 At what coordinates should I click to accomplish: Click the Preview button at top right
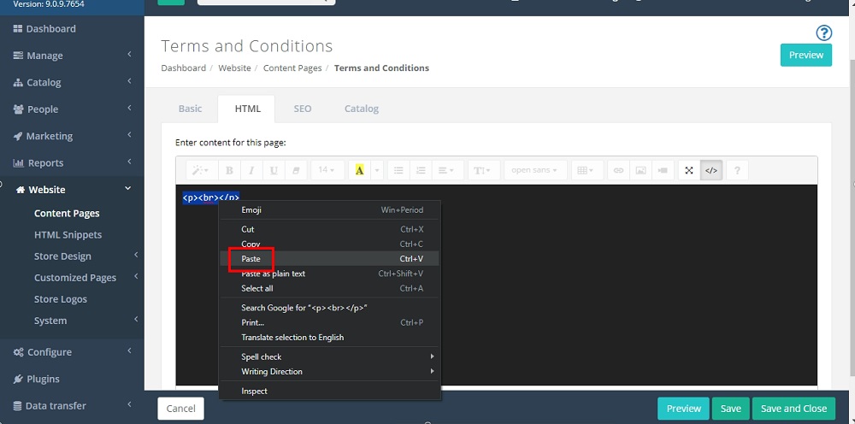[806, 55]
